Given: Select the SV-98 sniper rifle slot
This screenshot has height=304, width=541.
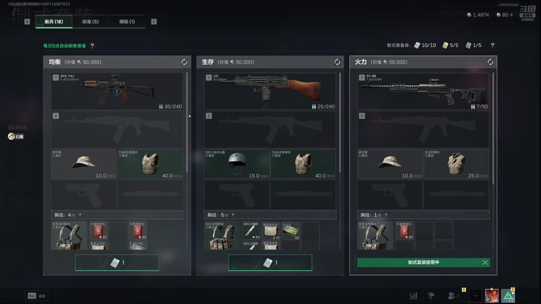Looking at the screenshot, I should (x=423, y=91).
